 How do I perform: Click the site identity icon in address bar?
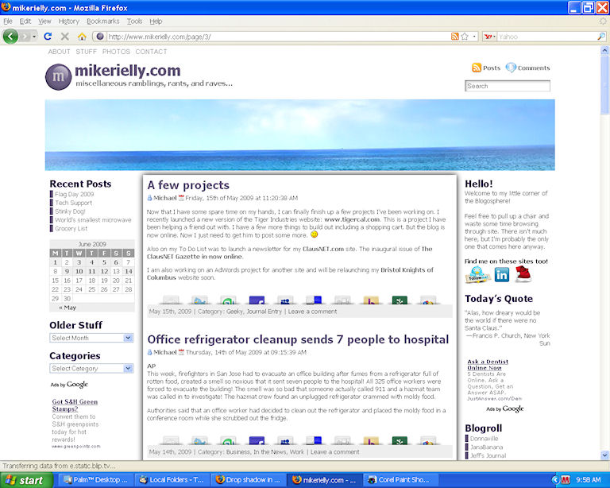click(100, 37)
